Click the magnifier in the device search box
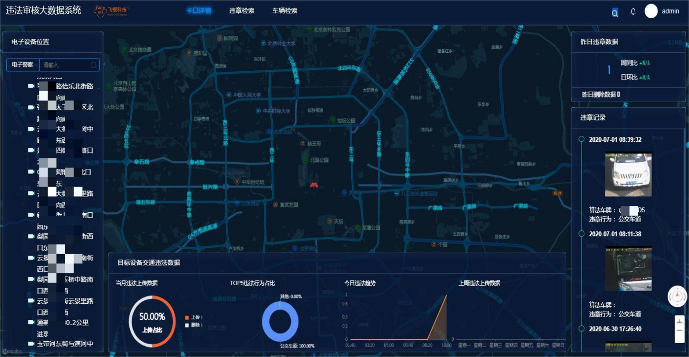 point(94,65)
